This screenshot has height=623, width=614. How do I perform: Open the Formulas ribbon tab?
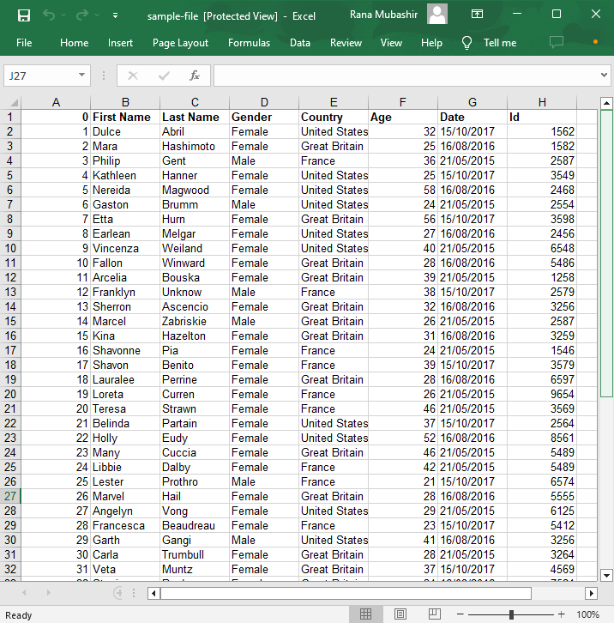pyautogui.click(x=249, y=43)
